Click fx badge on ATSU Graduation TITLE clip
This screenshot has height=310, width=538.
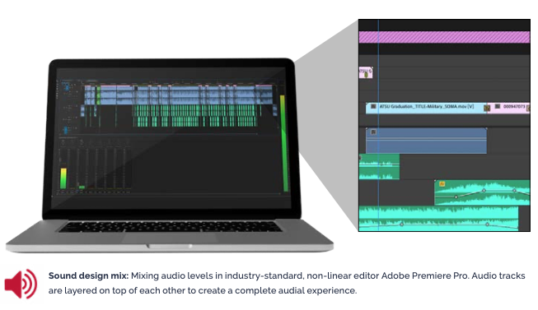tap(373, 107)
